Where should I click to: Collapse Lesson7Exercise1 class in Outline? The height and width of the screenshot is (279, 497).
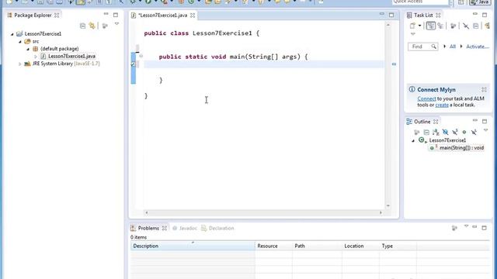[413, 140]
